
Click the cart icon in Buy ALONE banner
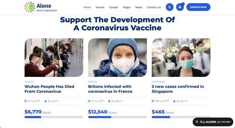pyautogui.click(x=197, y=122)
